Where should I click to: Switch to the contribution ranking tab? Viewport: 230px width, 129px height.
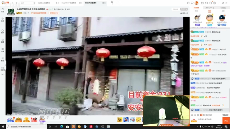coord(196,8)
